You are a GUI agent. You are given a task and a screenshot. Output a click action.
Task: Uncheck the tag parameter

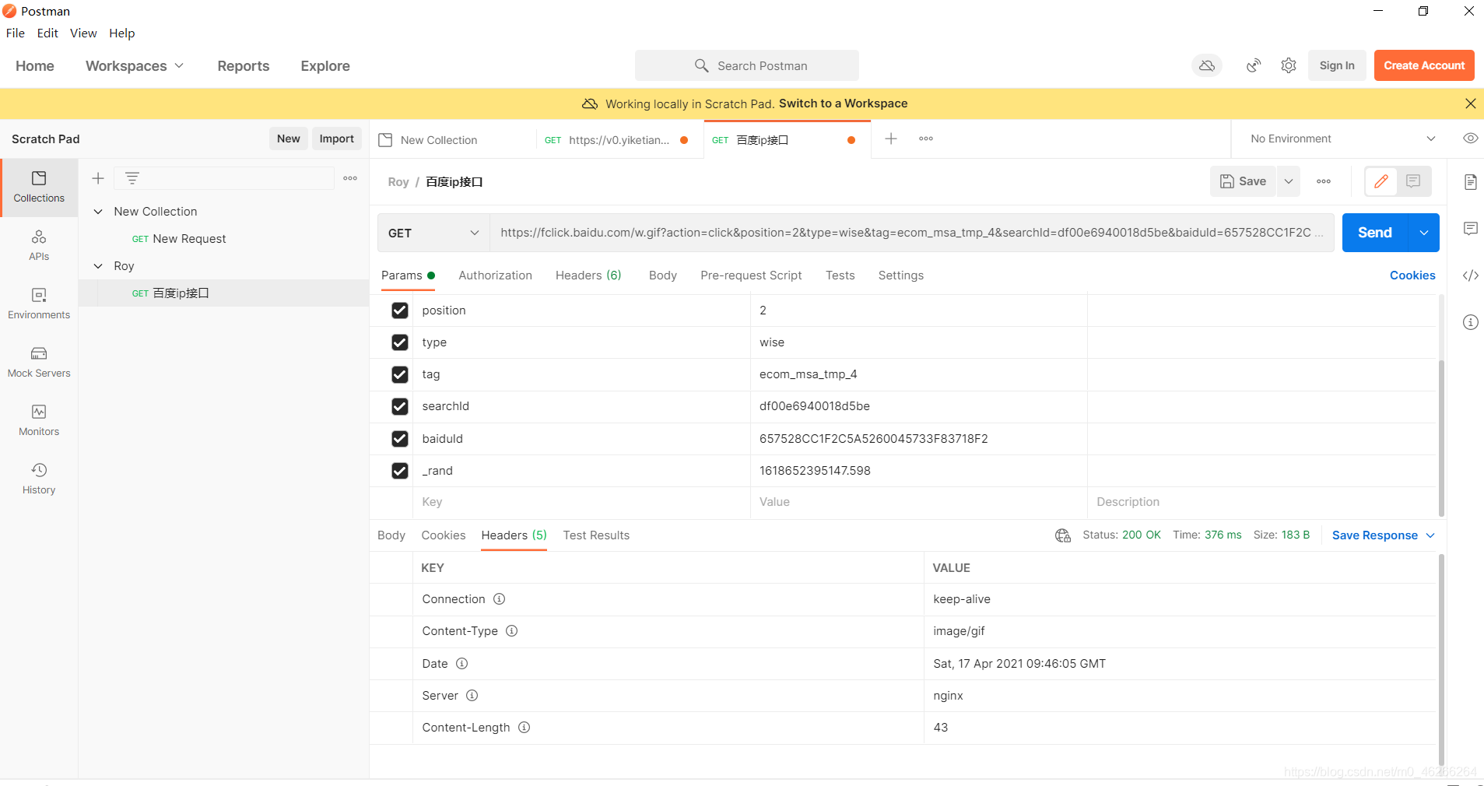tap(400, 375)
